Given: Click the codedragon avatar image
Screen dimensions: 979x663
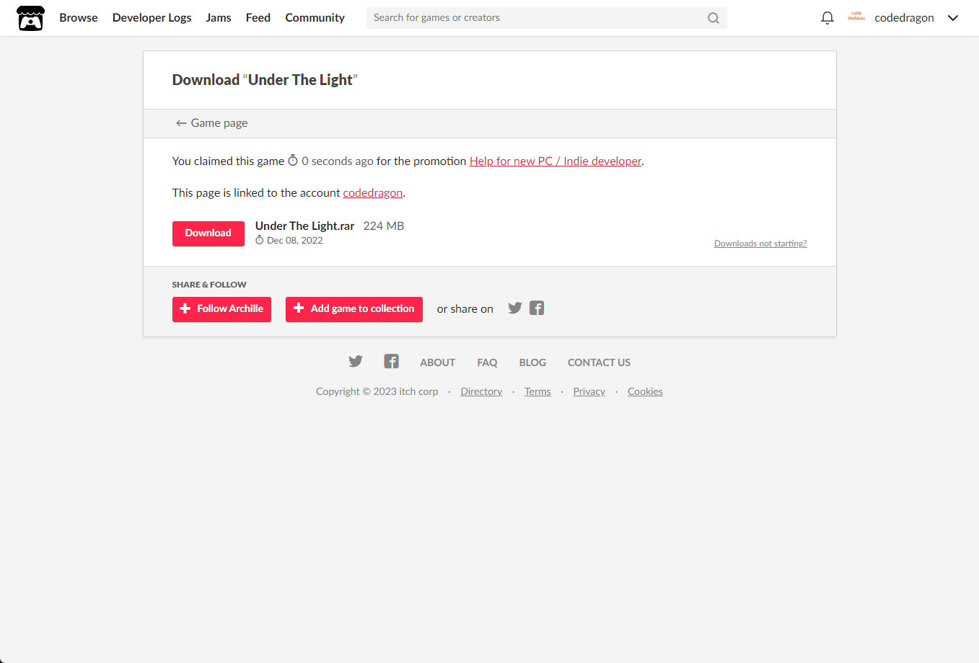Looking at the screenshot, I should pos(856,17).
